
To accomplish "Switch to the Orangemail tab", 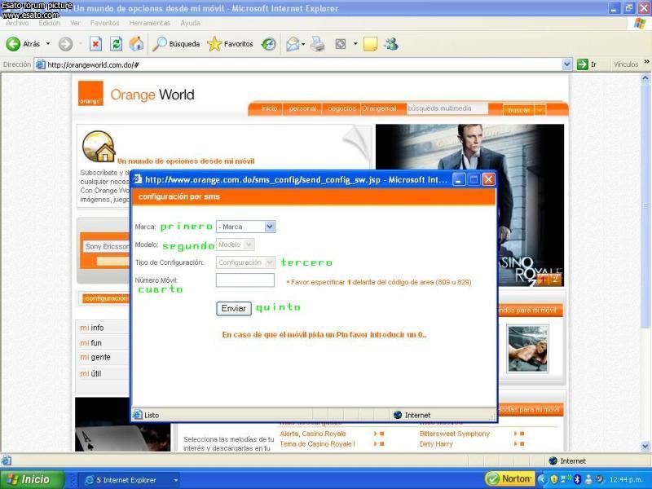I will tap(379, 108).
